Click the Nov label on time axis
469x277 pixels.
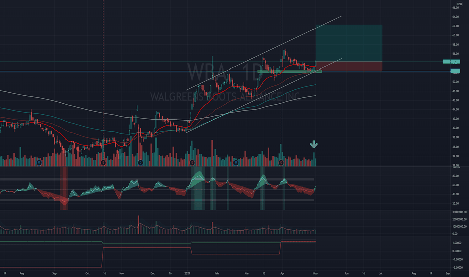(121, 273)
